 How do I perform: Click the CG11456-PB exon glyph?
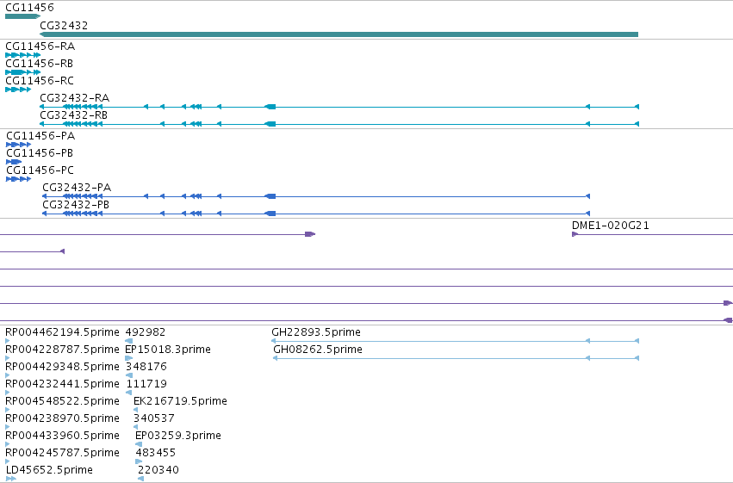(x=14, y=162)
